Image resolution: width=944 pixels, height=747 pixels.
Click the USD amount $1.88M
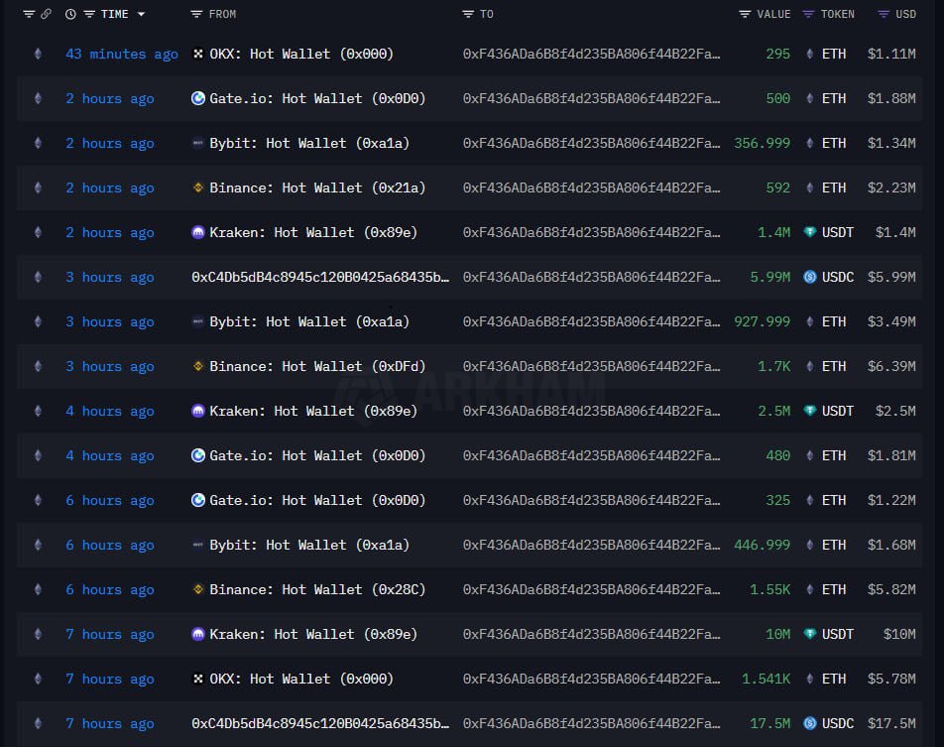[x=891, y=98]
